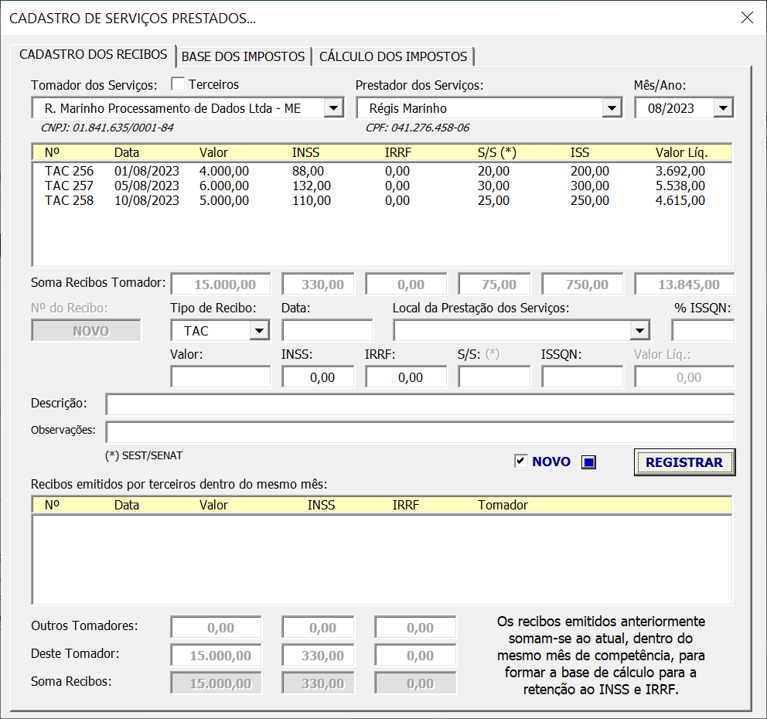Click the Descrição text field
This screenshot has height=719, width=767.
[421, 403]
